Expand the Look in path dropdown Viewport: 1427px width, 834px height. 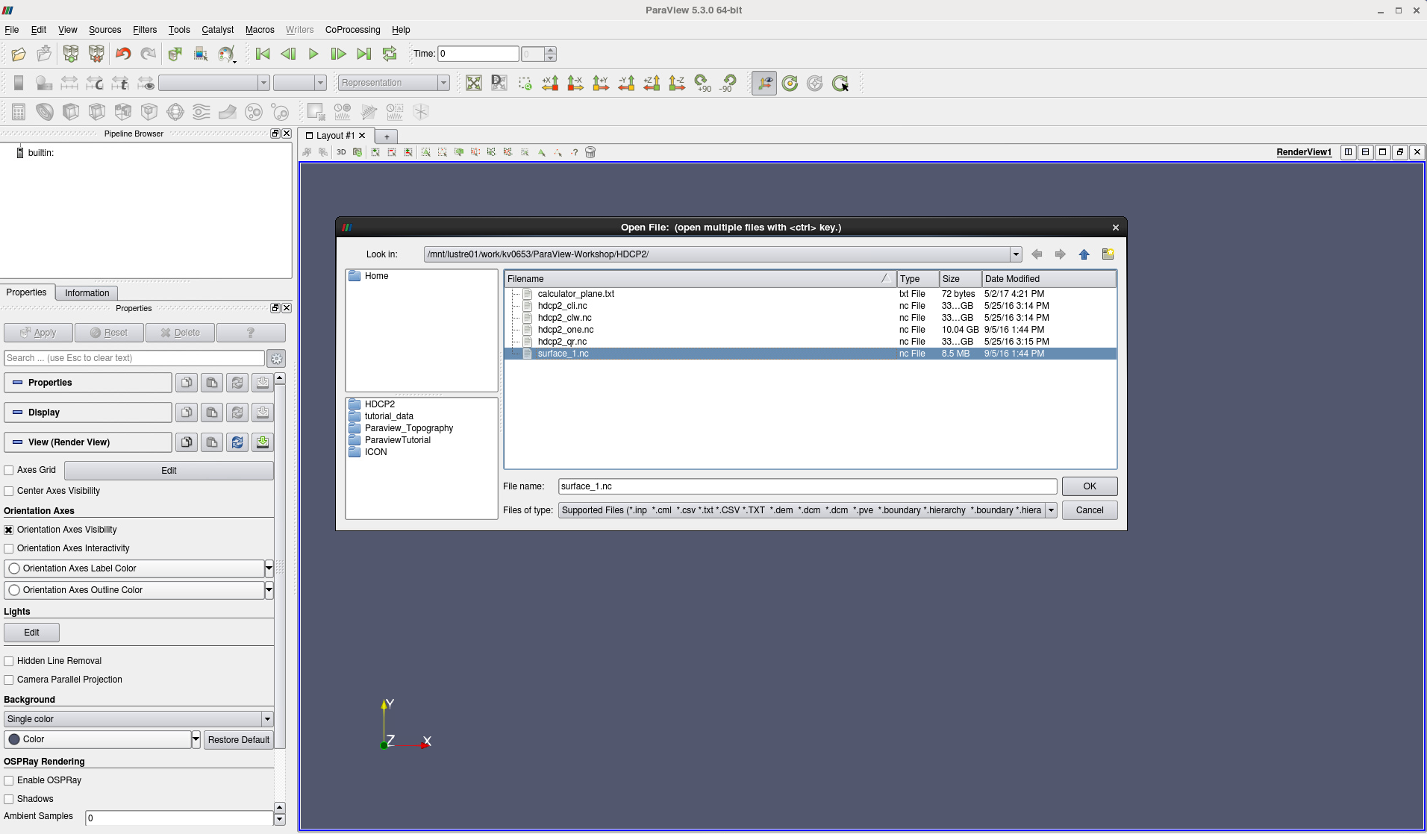pyautogui.click(x=1016, y=254)
